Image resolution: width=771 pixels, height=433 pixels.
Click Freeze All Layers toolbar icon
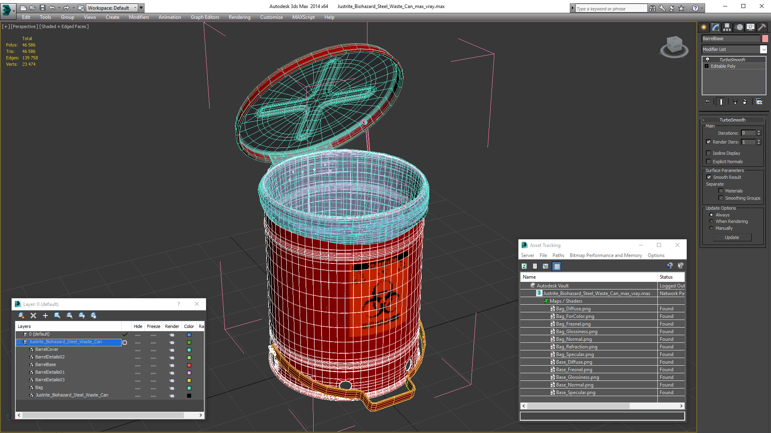(x=94, y=316)
